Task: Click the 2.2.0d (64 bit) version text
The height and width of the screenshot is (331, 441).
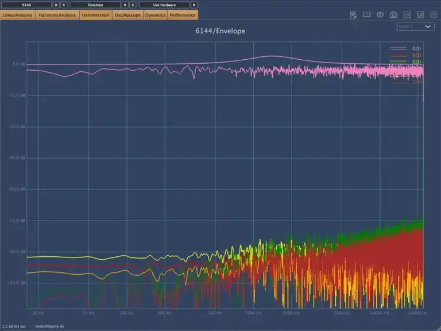Action: tap(14, 326)
